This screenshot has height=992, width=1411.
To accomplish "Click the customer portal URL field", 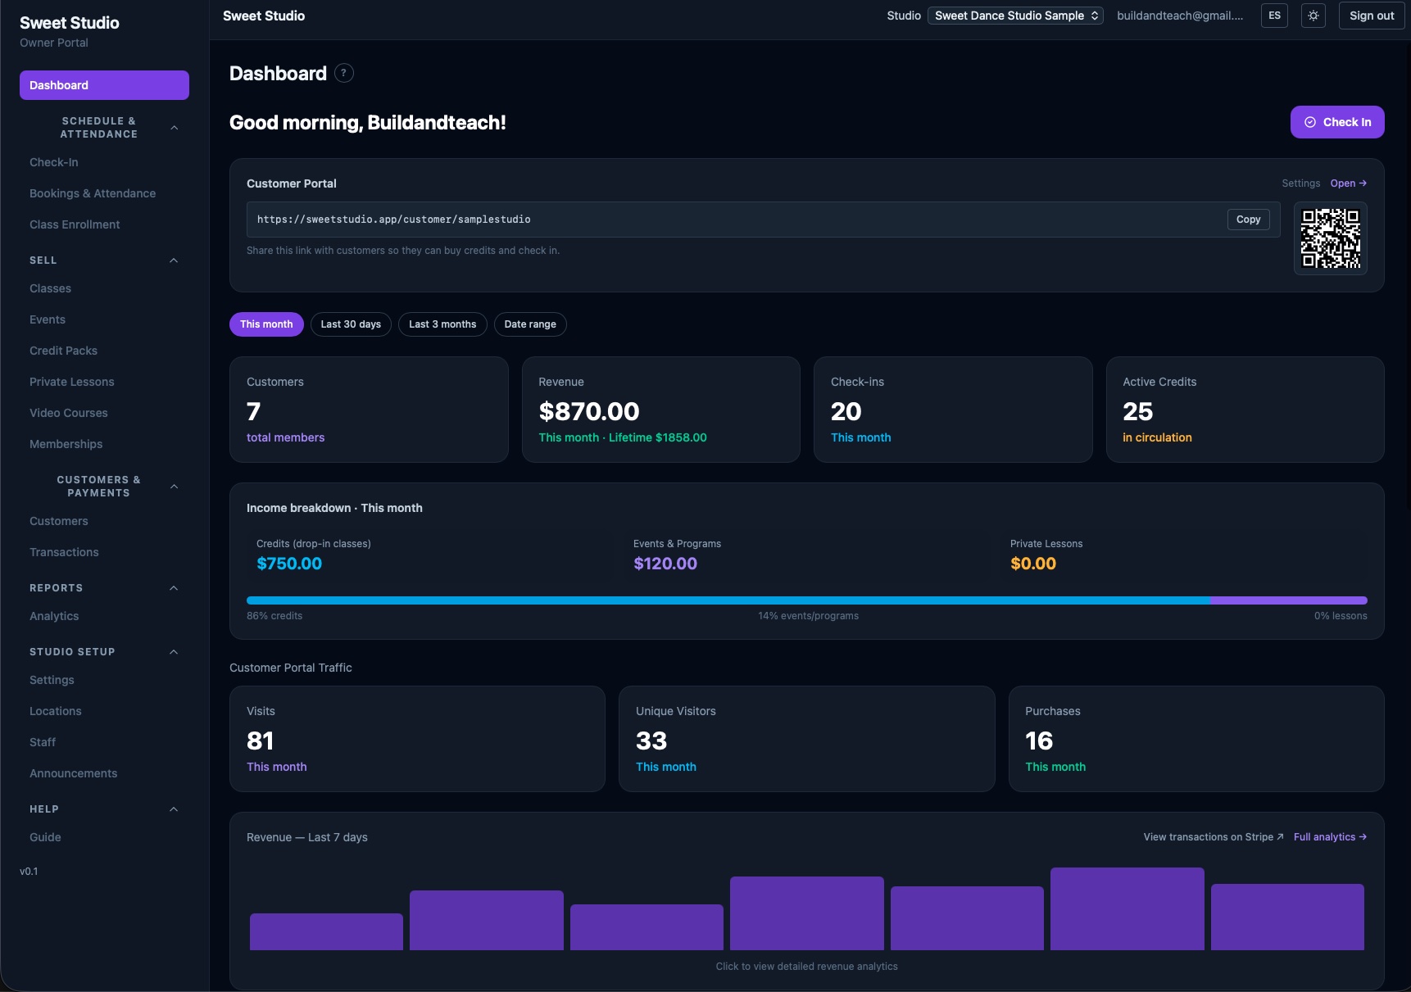I will [x=763, y=220].
